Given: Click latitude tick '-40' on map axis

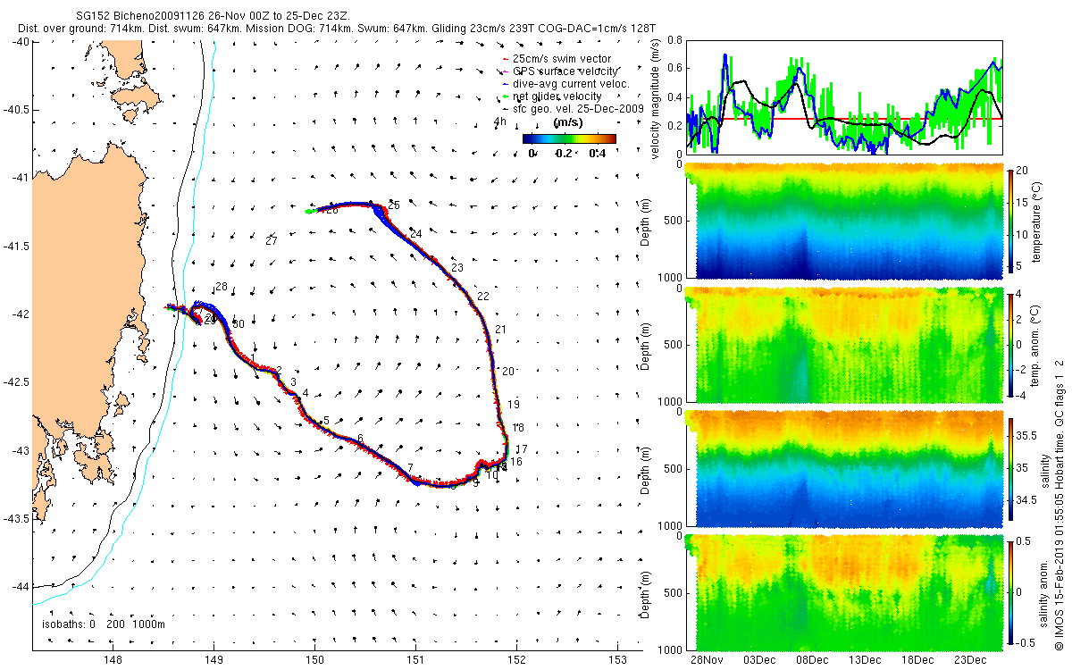Looking at the screenshot, I should coord(19,42).
